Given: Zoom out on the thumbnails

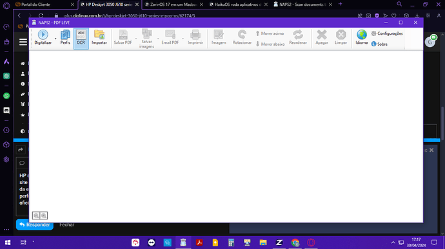Looking at the screenshot, I should click(36, 216).
